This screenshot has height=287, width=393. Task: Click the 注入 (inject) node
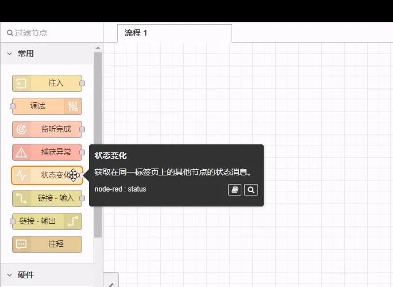point(47,83)
